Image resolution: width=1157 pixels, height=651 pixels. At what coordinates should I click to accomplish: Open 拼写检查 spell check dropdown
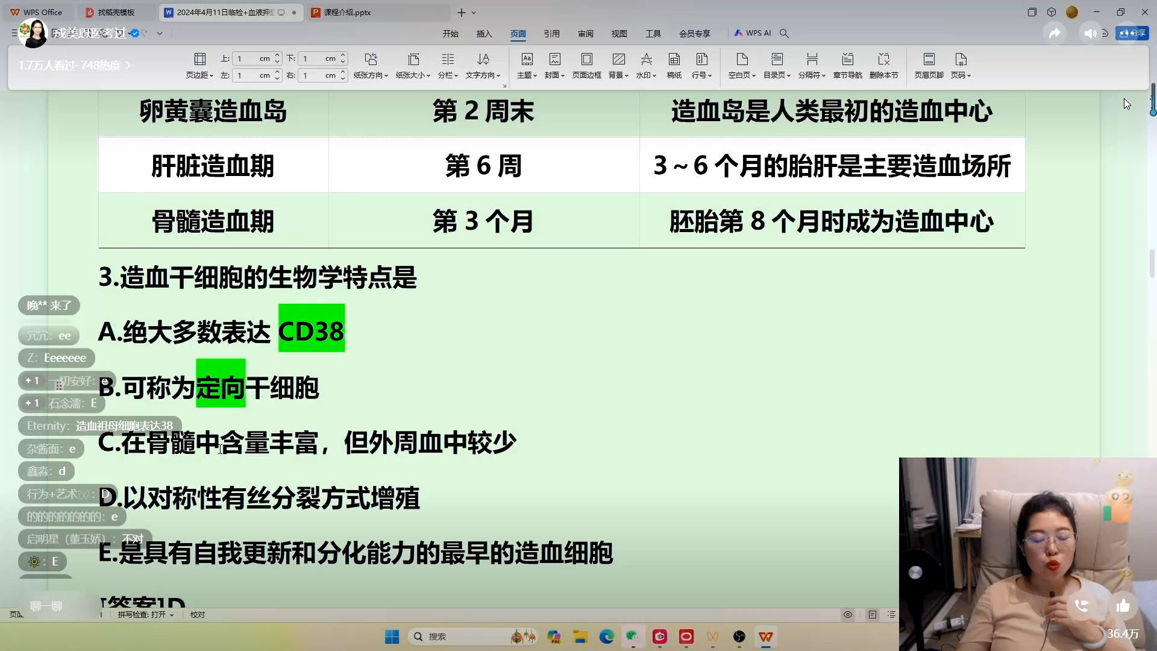tap(146, 615)
